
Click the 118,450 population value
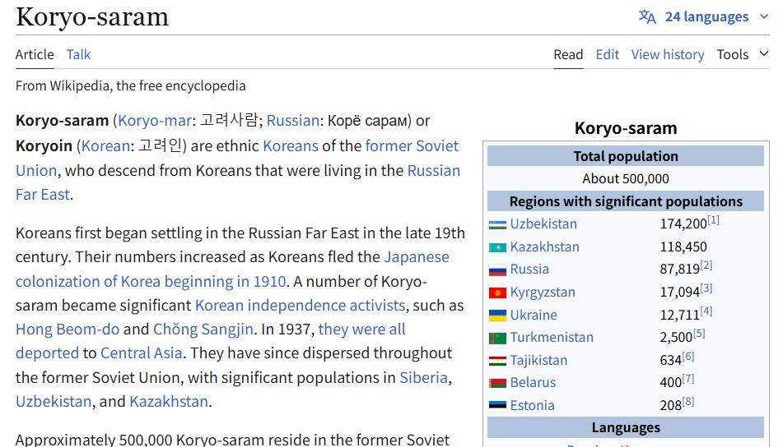click(x=683, y=247)
